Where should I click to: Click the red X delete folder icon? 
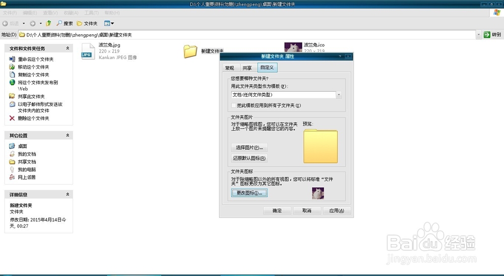(x=12, y=118)
